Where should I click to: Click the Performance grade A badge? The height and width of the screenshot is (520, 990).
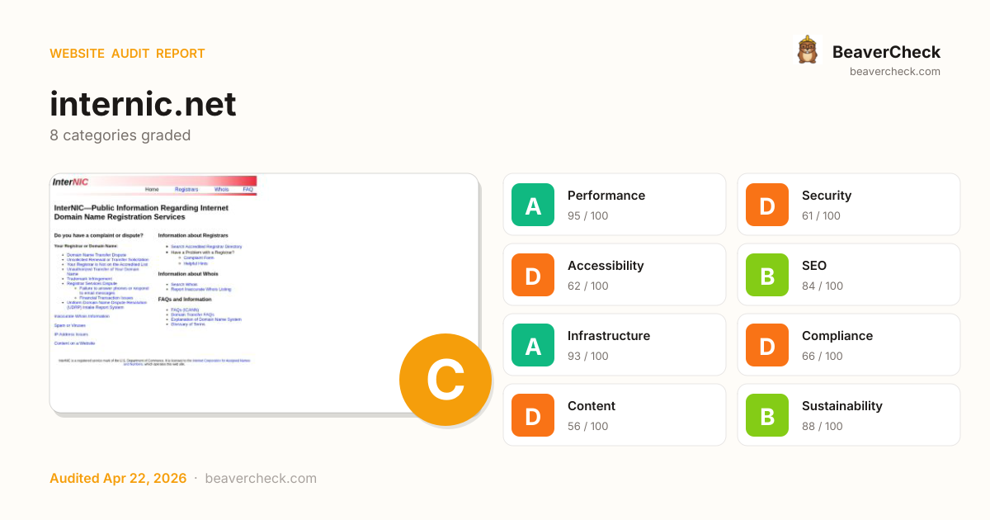[533, 205]
